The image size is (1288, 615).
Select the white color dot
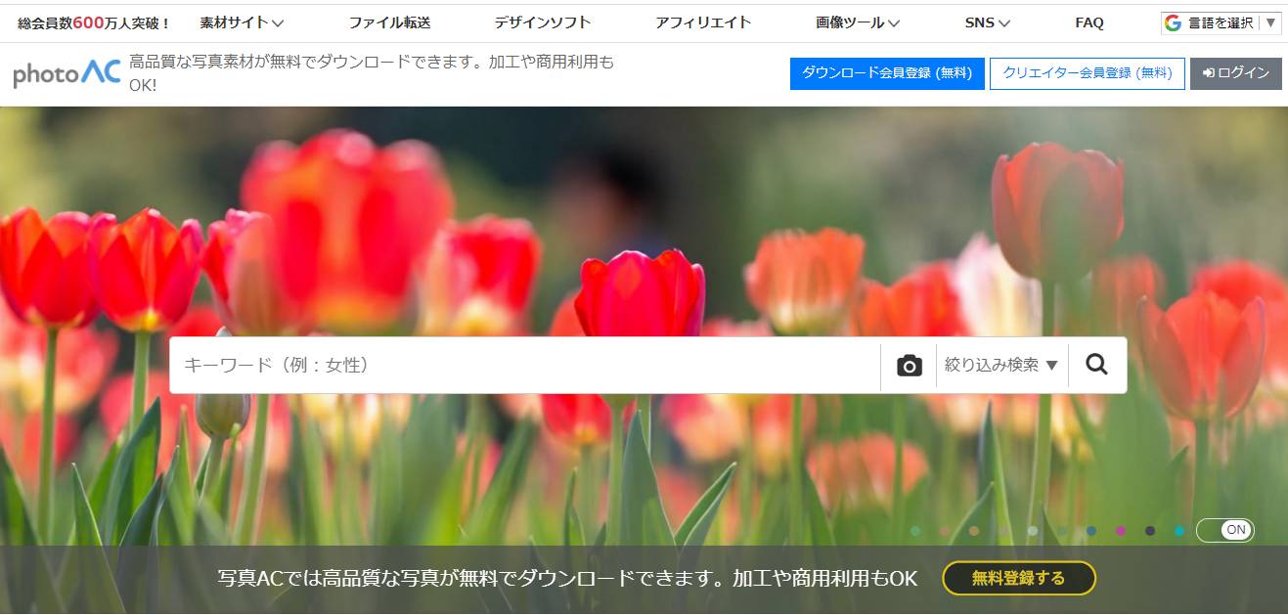pos(1033,531)
